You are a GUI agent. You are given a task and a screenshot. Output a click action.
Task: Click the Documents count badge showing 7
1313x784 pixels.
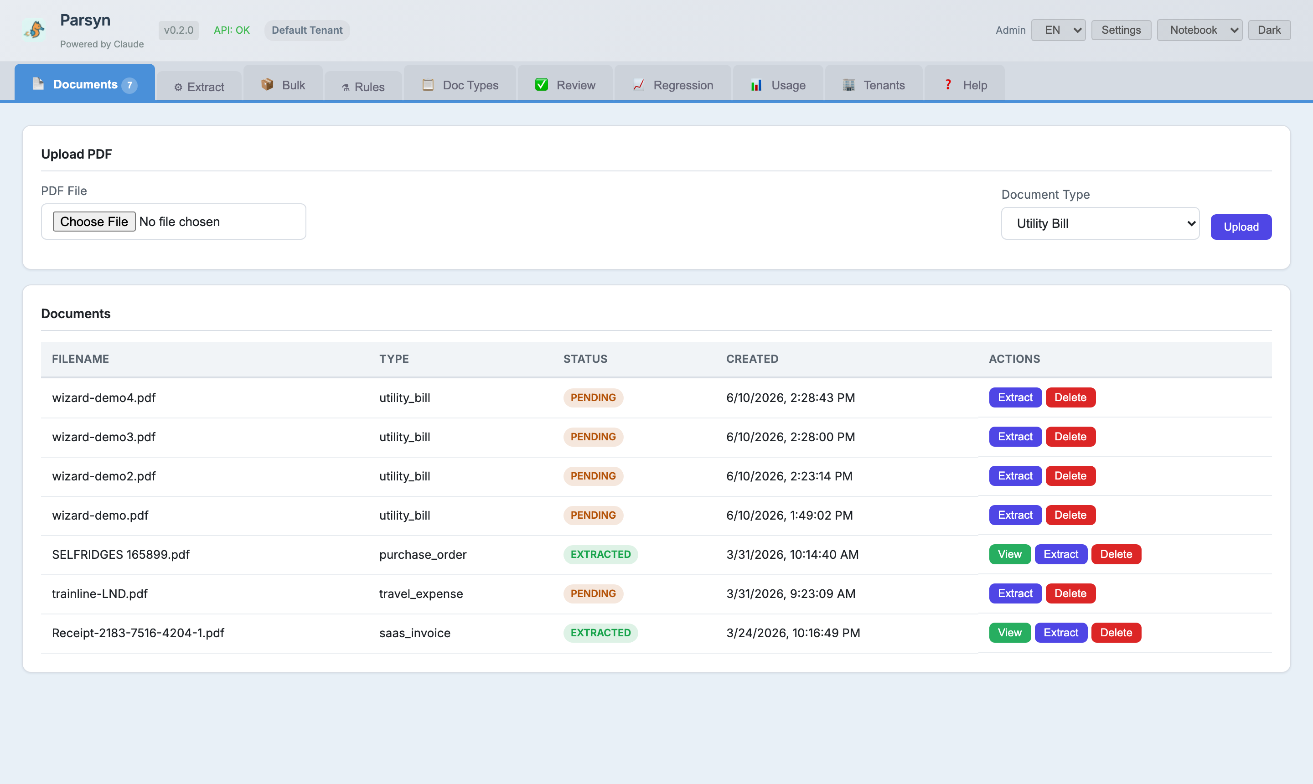129,85
